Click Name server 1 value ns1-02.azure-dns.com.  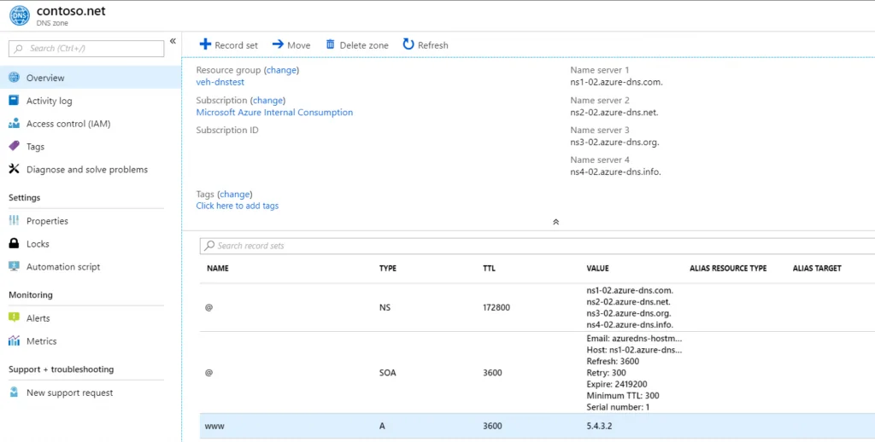point(616,82)
